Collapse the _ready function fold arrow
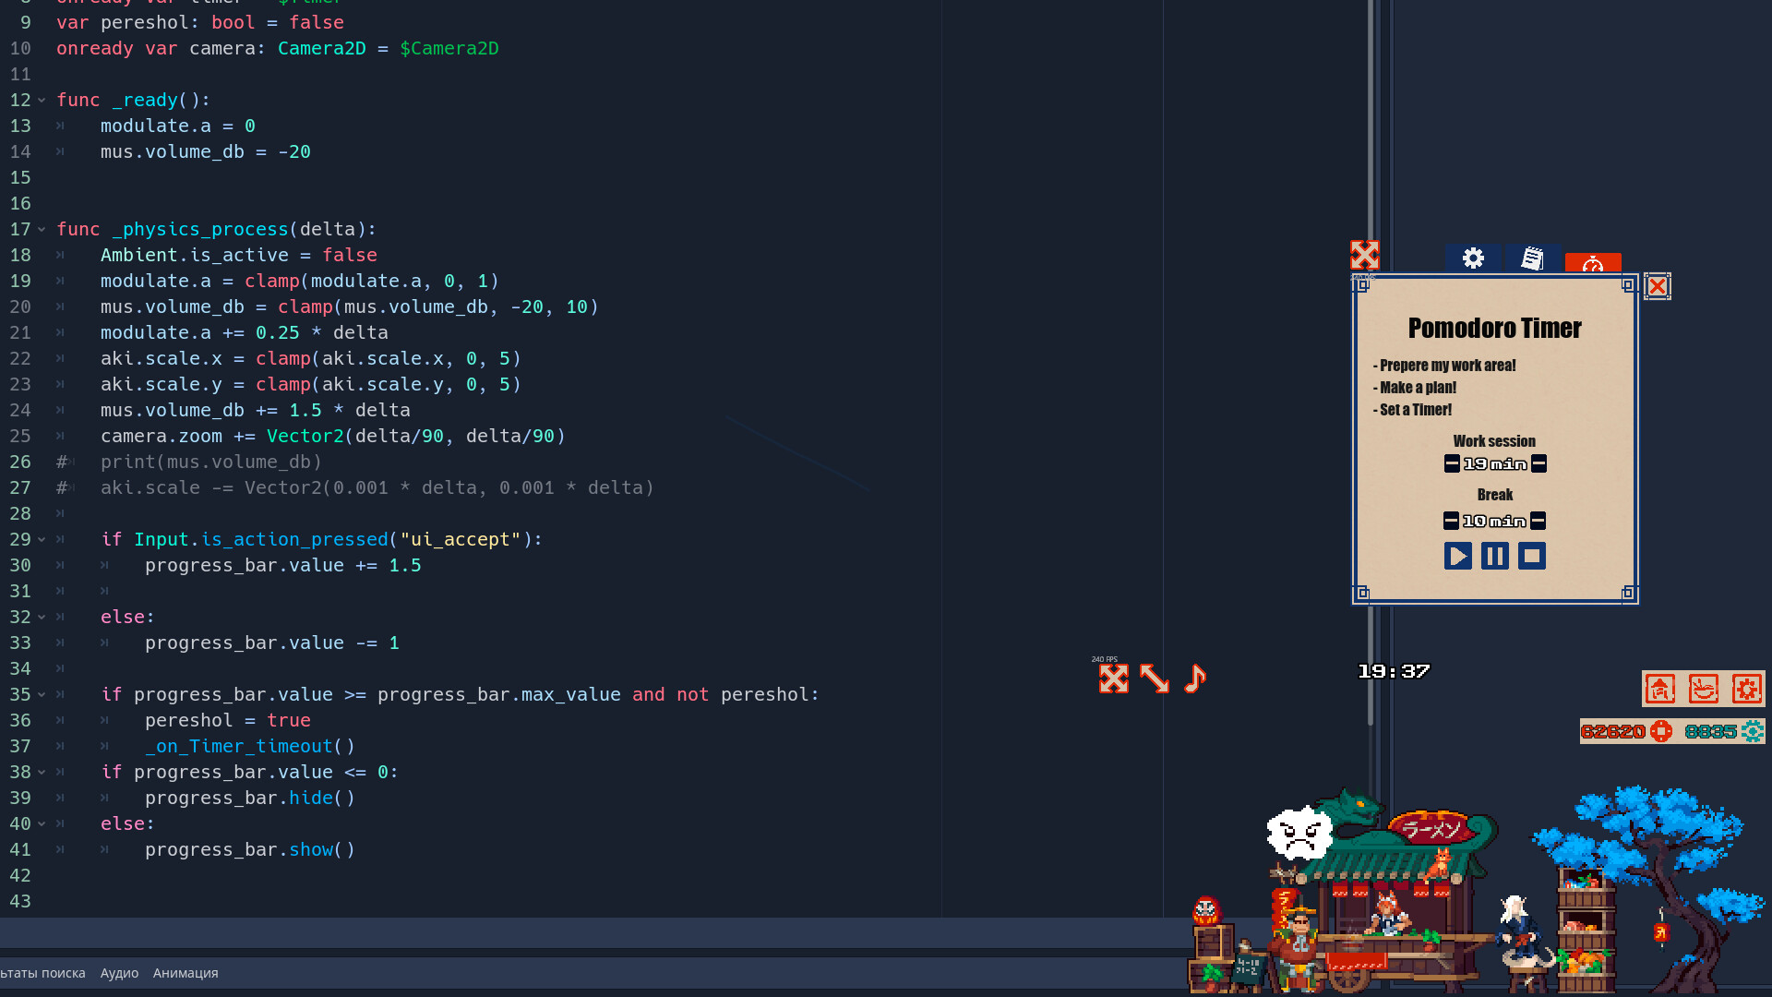Image resolution: width=1772 pixels, height=997 pixels. (x=42, y=100)
